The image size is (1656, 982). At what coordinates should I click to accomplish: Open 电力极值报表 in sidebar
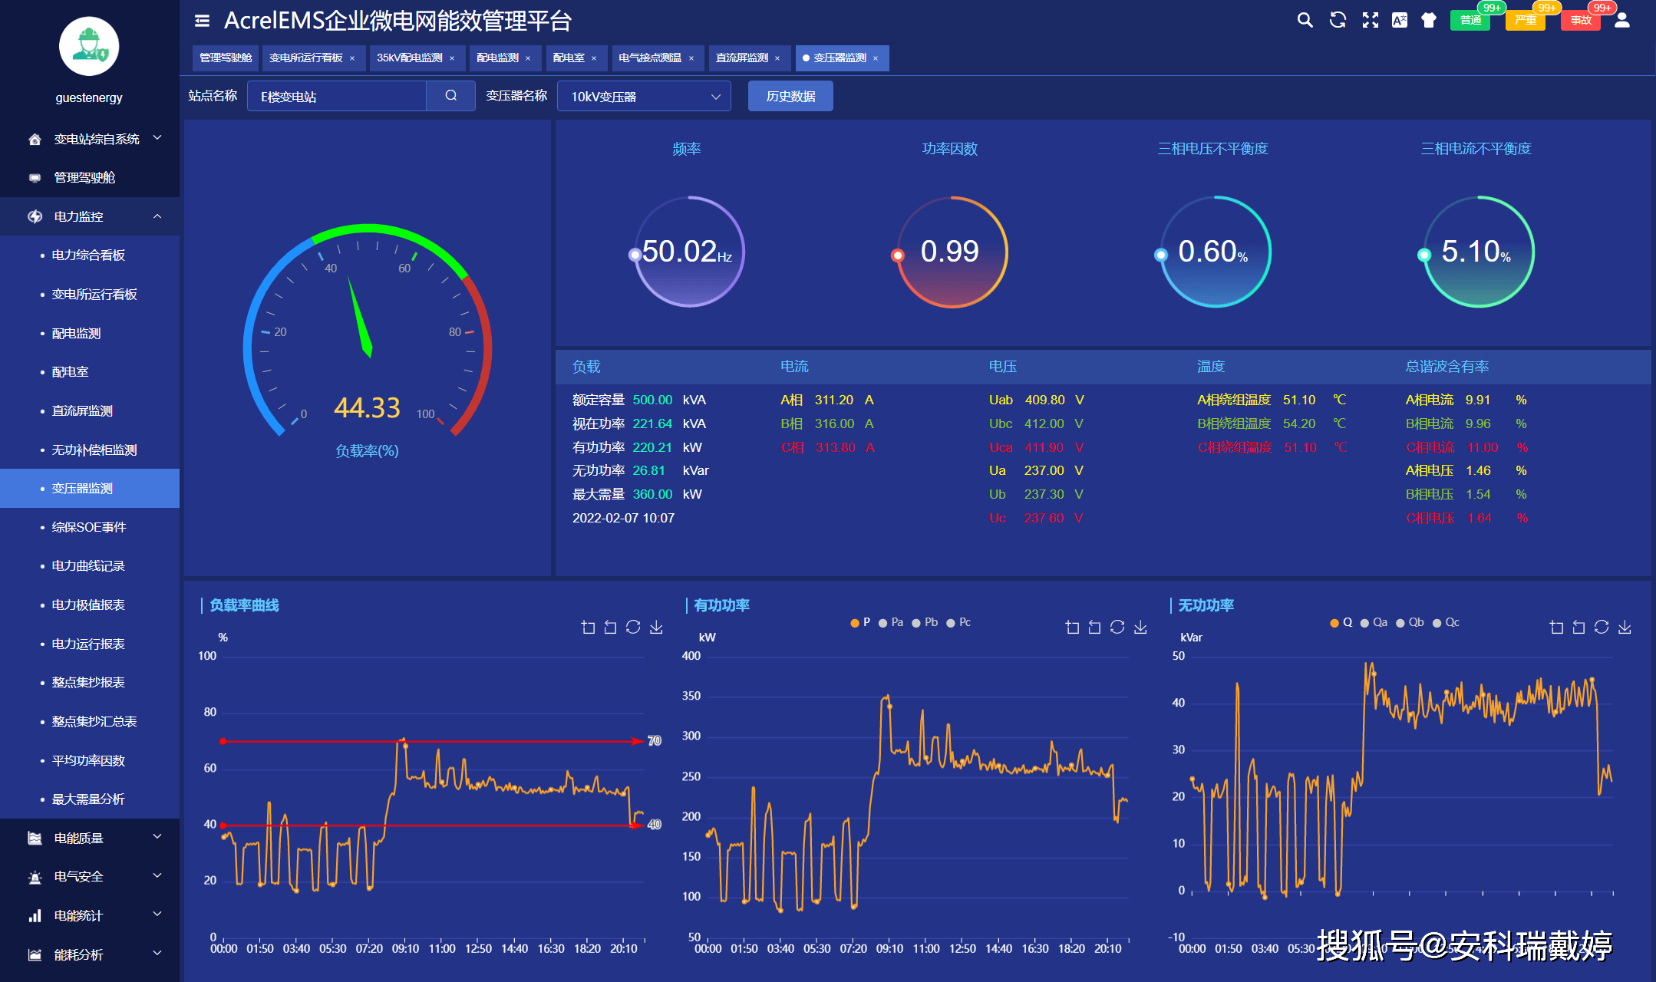tap(90, 605)
